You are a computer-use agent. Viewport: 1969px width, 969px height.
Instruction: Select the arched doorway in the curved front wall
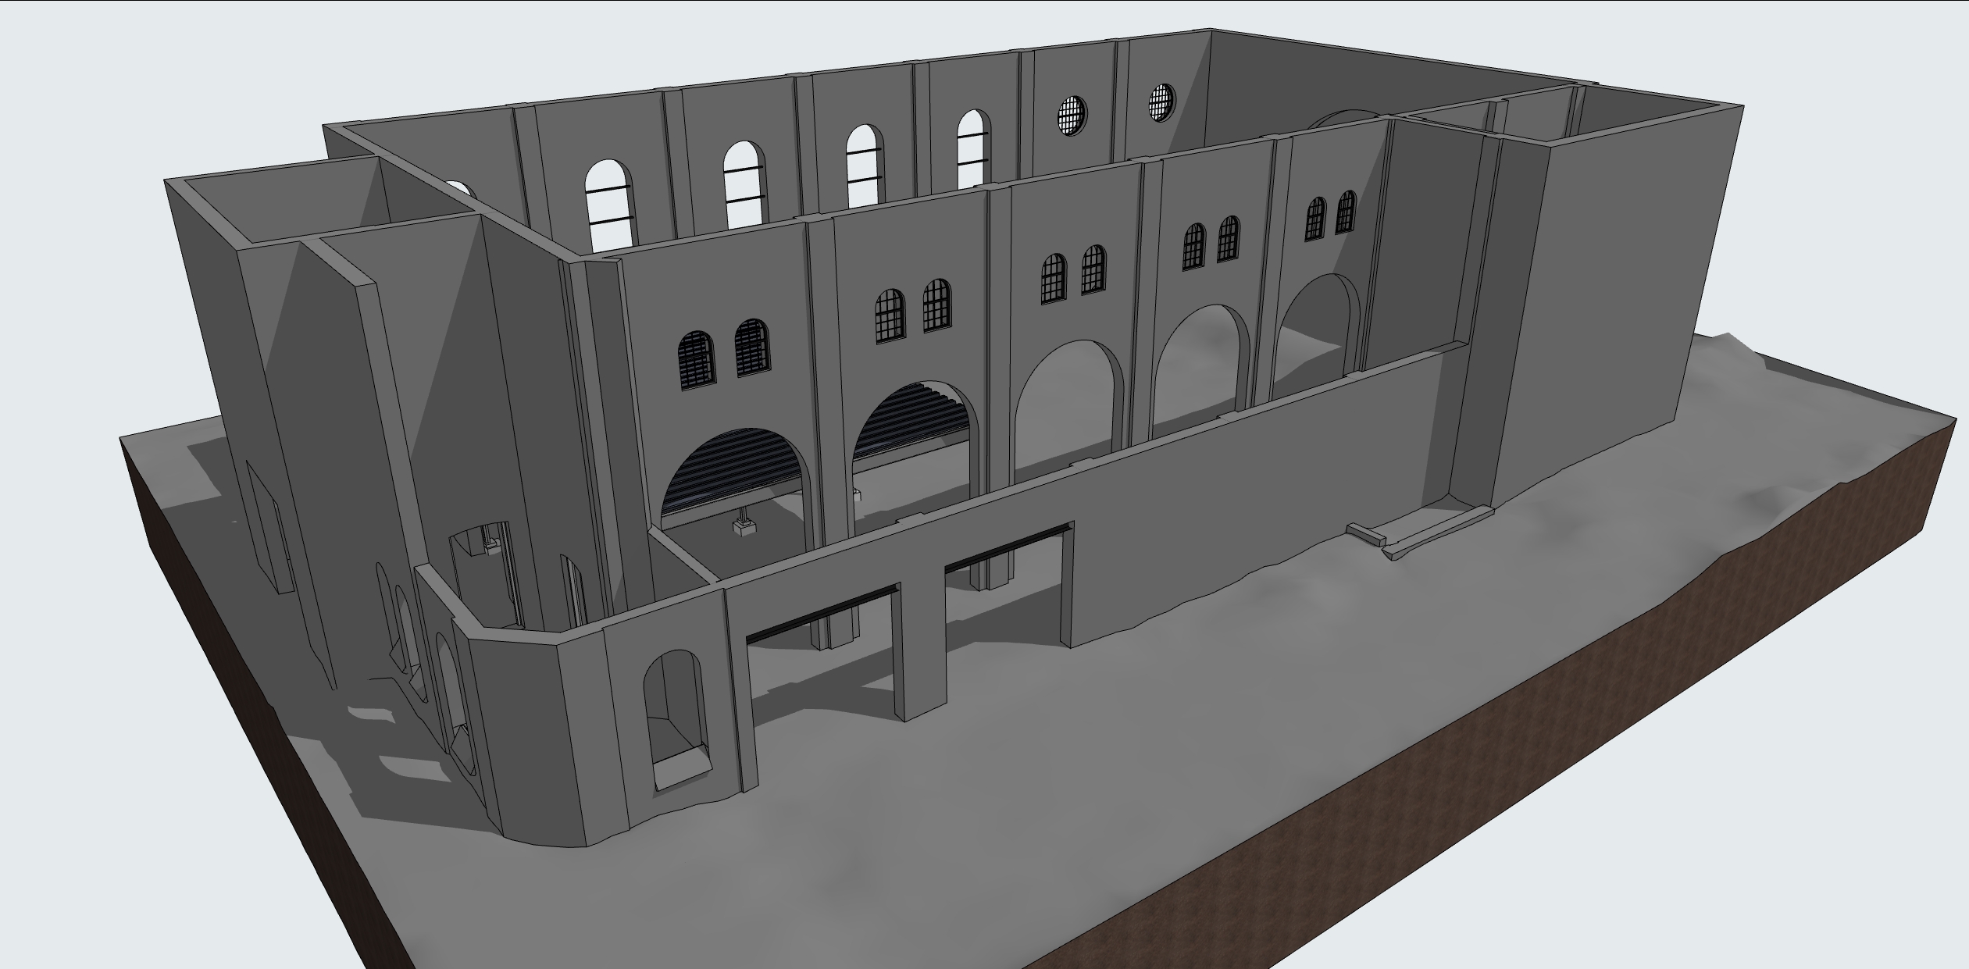point(677,721)
